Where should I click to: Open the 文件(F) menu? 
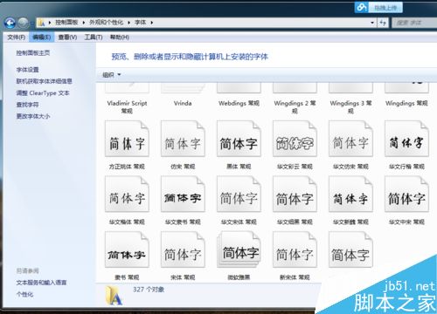point(17,38)
